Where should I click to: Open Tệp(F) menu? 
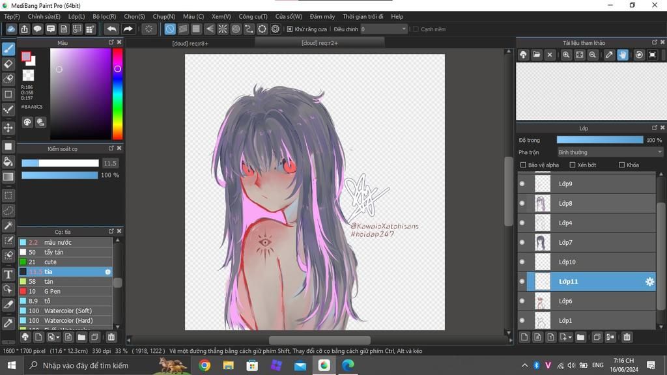coord(12,16)
